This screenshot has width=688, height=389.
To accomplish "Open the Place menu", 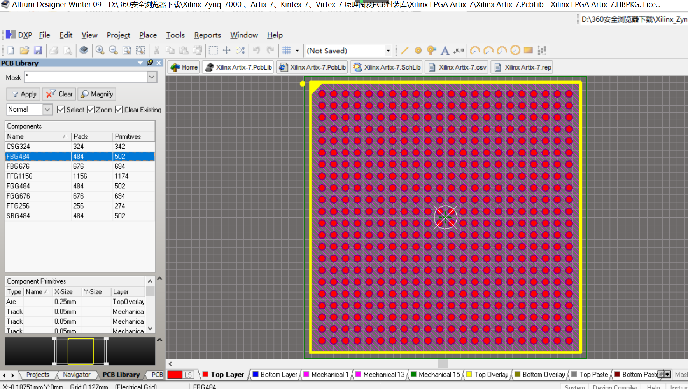I will 148,35.
